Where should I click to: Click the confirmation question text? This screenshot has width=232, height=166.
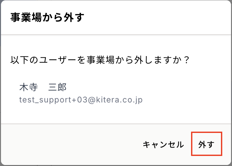(100, 61)
